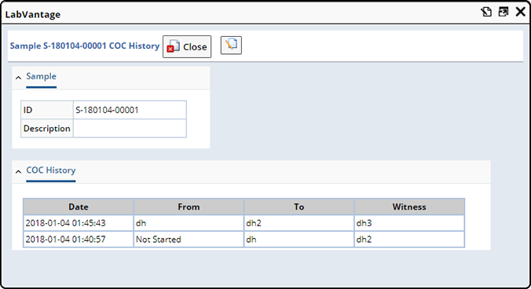Viewport: 531px width, 289px height.
Task: Select the row dated 2018-01-04 01:40:57
Action: coord(244,240)
